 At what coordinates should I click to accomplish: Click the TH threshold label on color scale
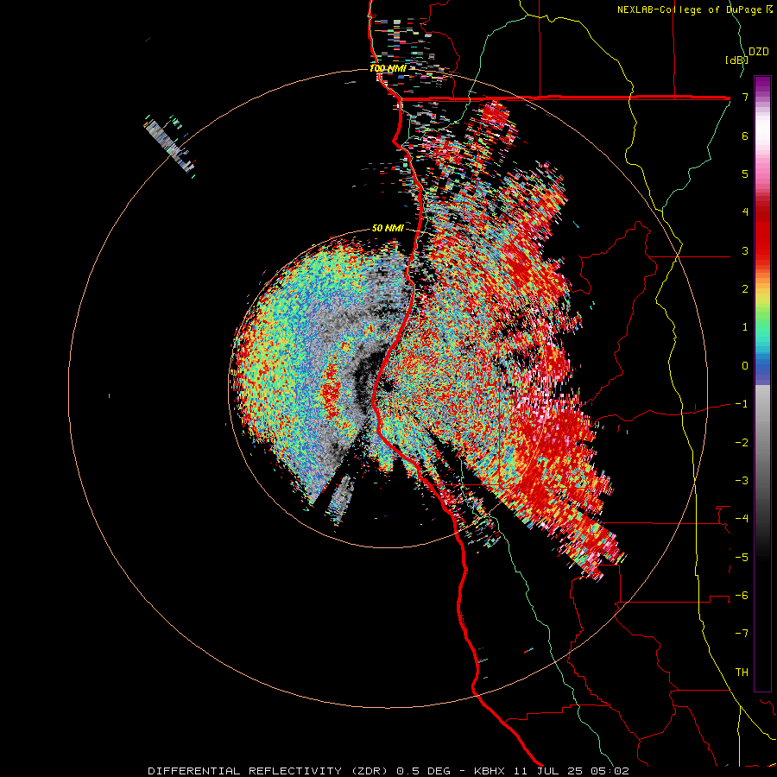[742, 673]
